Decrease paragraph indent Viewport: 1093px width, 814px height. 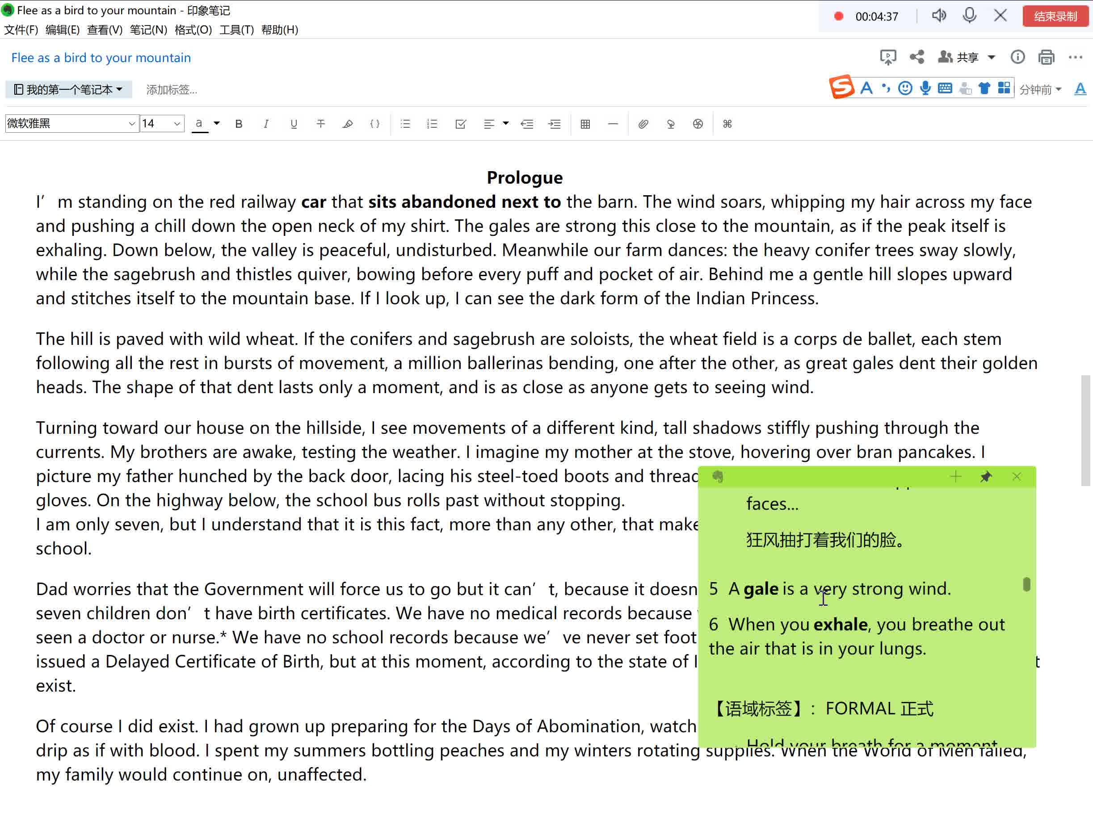tap(527, 124)
